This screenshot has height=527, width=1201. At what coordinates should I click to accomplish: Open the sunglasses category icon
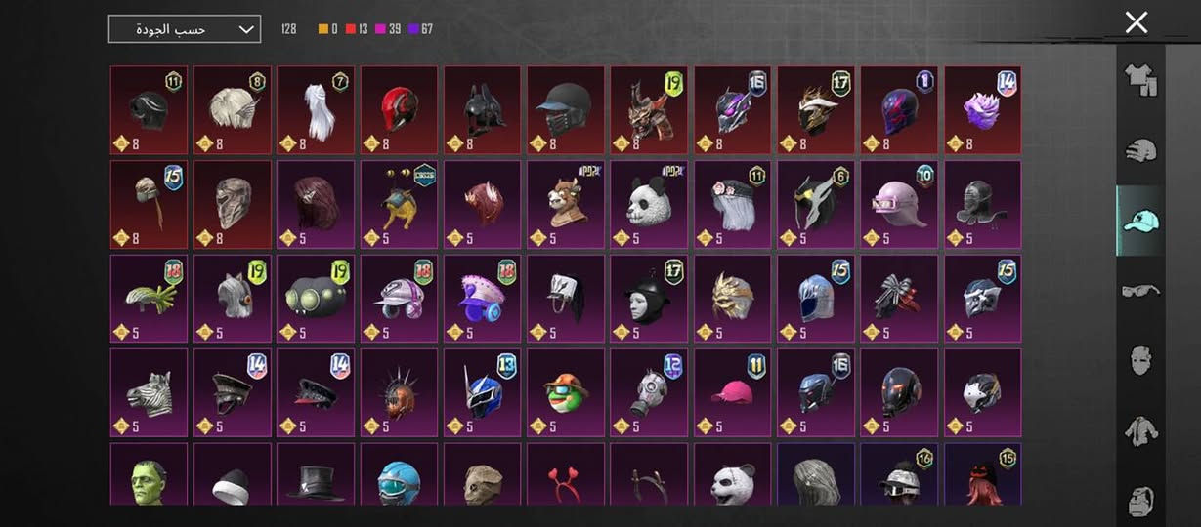(x=1140, y=290)
